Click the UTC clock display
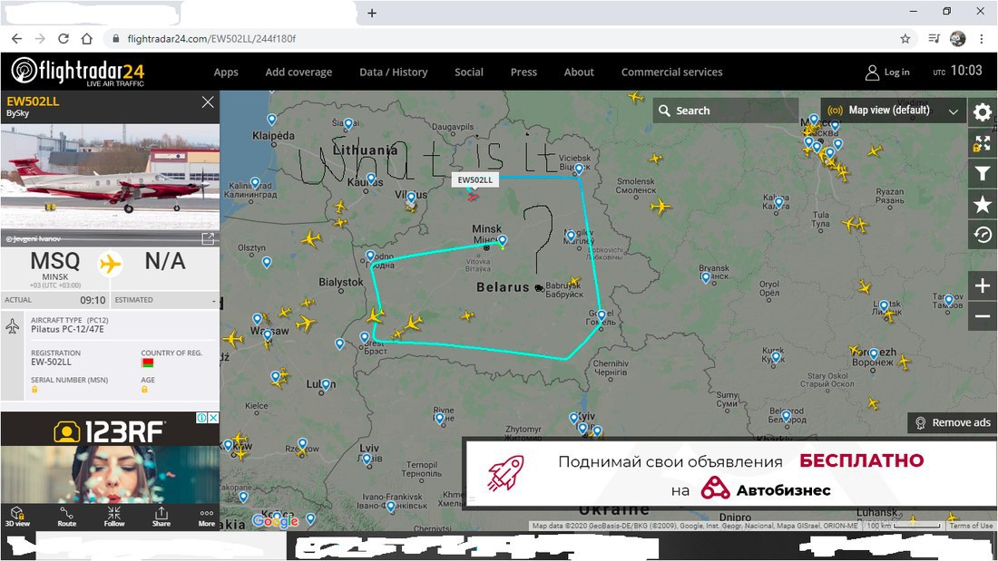The height and width of the screenshot is (561, 998). [x=958, y=72]
